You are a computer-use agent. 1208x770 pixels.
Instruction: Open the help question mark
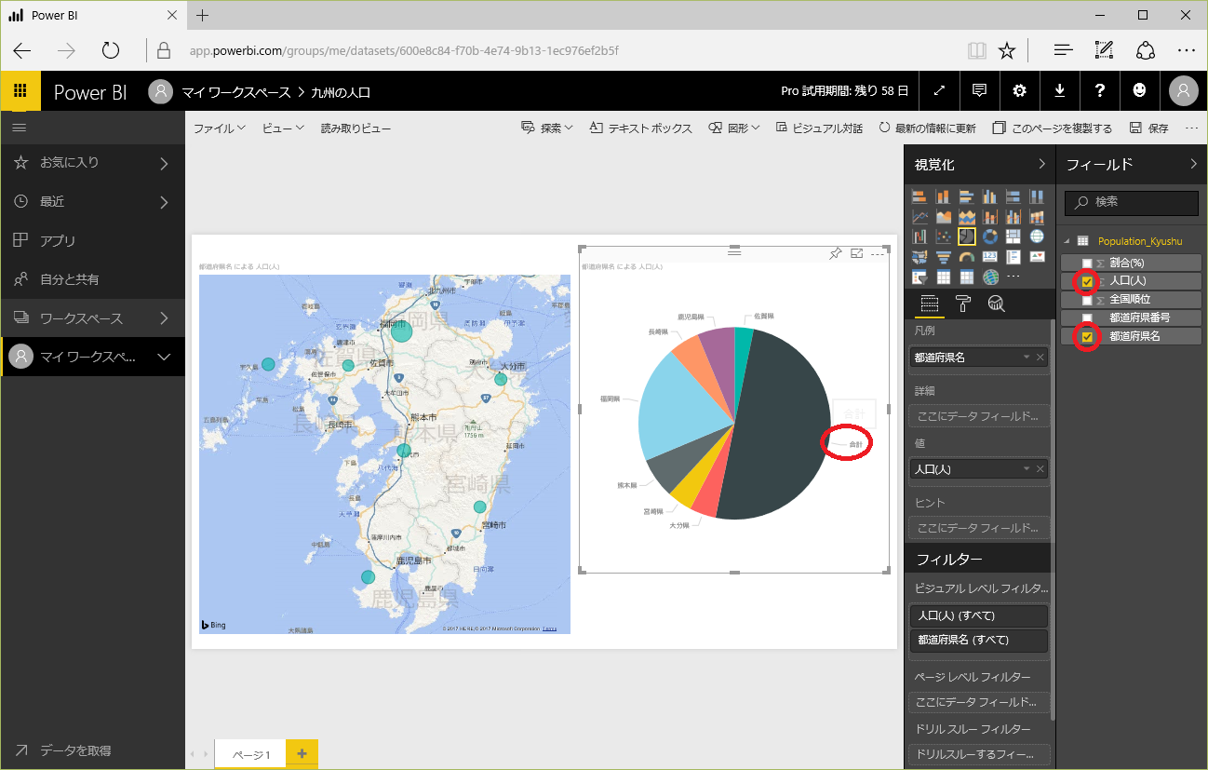click(1100, 90)
